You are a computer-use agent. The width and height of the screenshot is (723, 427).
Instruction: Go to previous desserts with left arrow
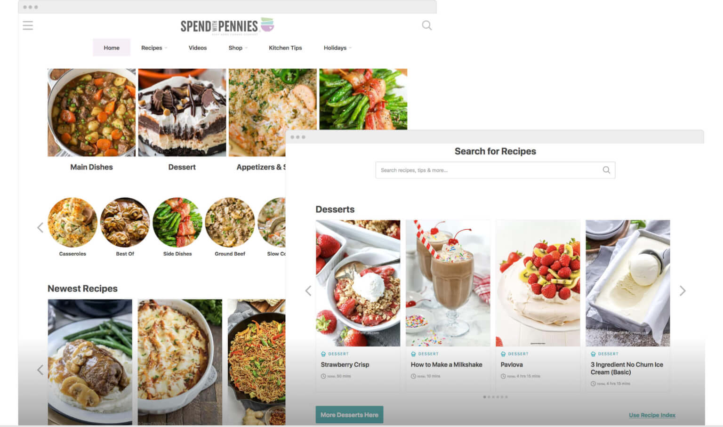(308, 291)
